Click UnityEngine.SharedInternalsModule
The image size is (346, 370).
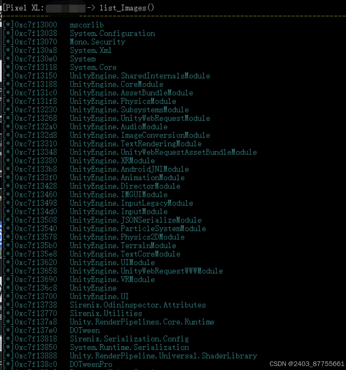pos(140,76)
